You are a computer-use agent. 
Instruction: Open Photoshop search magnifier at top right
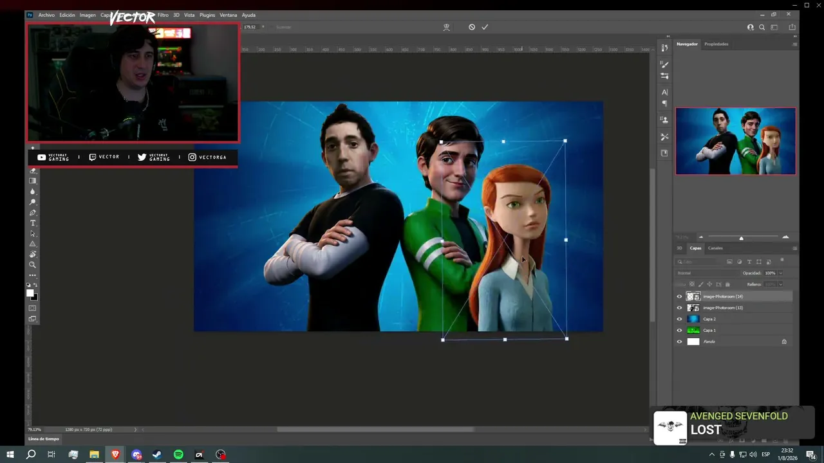point(762,27)
